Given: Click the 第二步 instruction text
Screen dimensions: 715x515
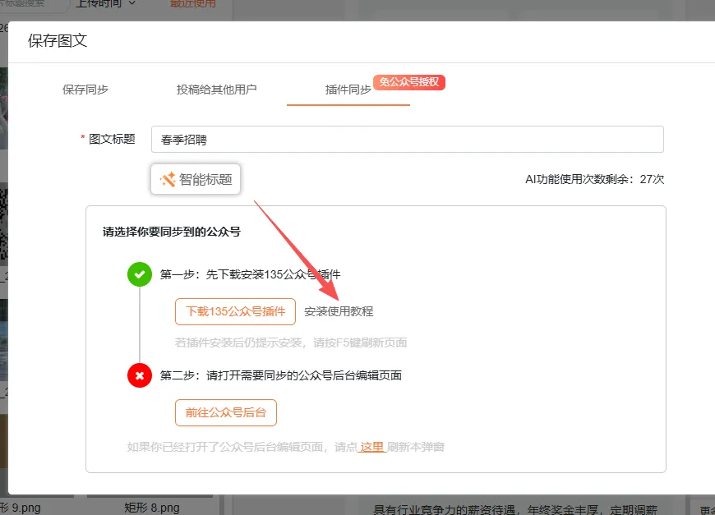Looking at the screenshot, I should [281, 375].
